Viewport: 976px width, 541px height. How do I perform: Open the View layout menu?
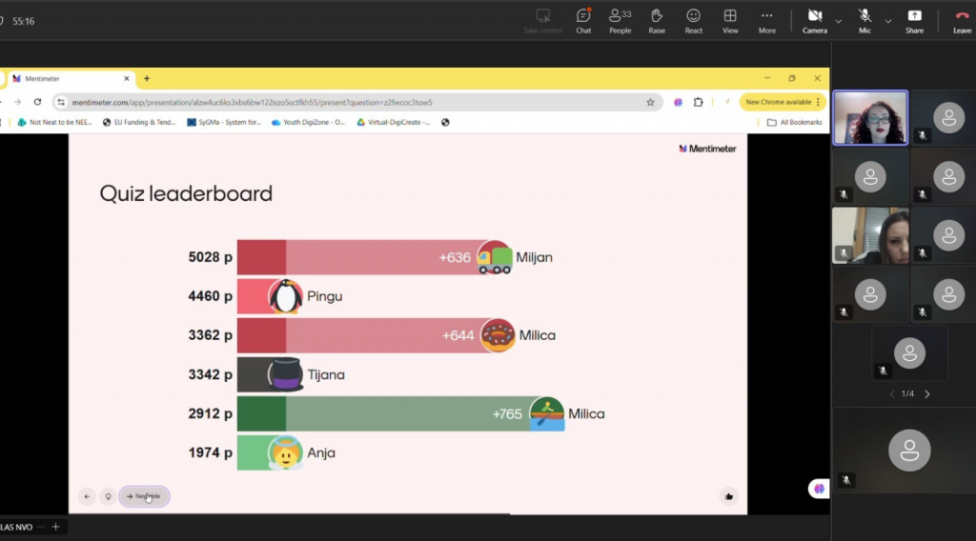(x=730, y=19)
